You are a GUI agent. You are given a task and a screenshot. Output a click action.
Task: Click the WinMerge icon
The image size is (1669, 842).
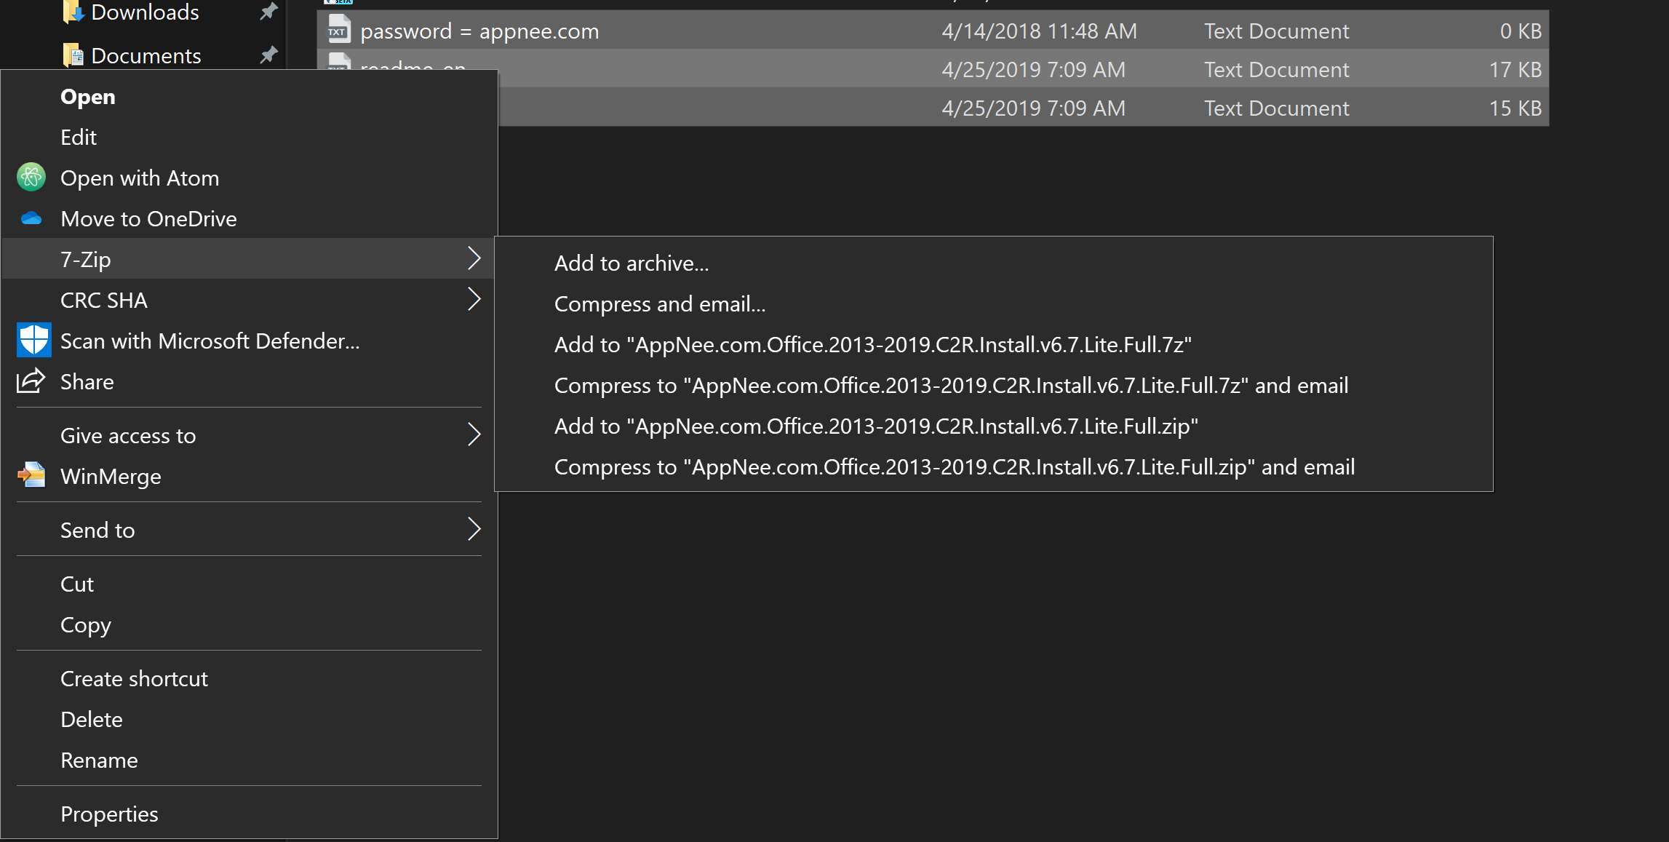pyautogui.click(x=31, y=476)
